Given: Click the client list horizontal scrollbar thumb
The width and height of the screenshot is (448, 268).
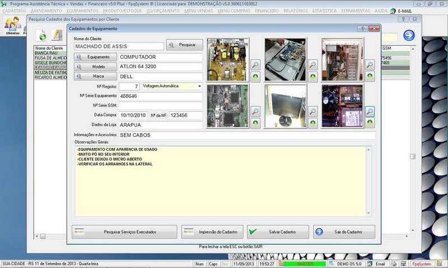Looking at the screenshot, I should [43, 236].
